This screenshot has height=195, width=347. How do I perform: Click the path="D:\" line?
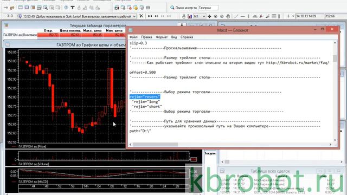[140, 131]
